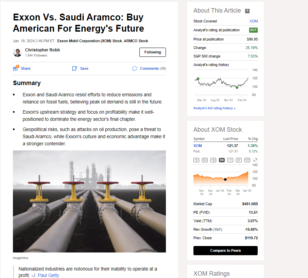This screenshot has height=278, width=308.
Task: Switch chart to 1Y range
Action: tap(230, 160)
